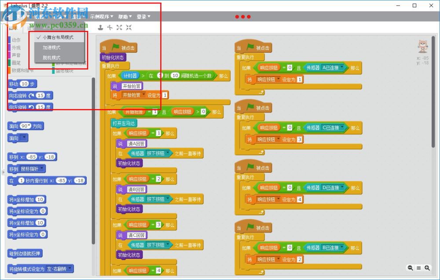Click the blue 动作 category color bar

9,40
